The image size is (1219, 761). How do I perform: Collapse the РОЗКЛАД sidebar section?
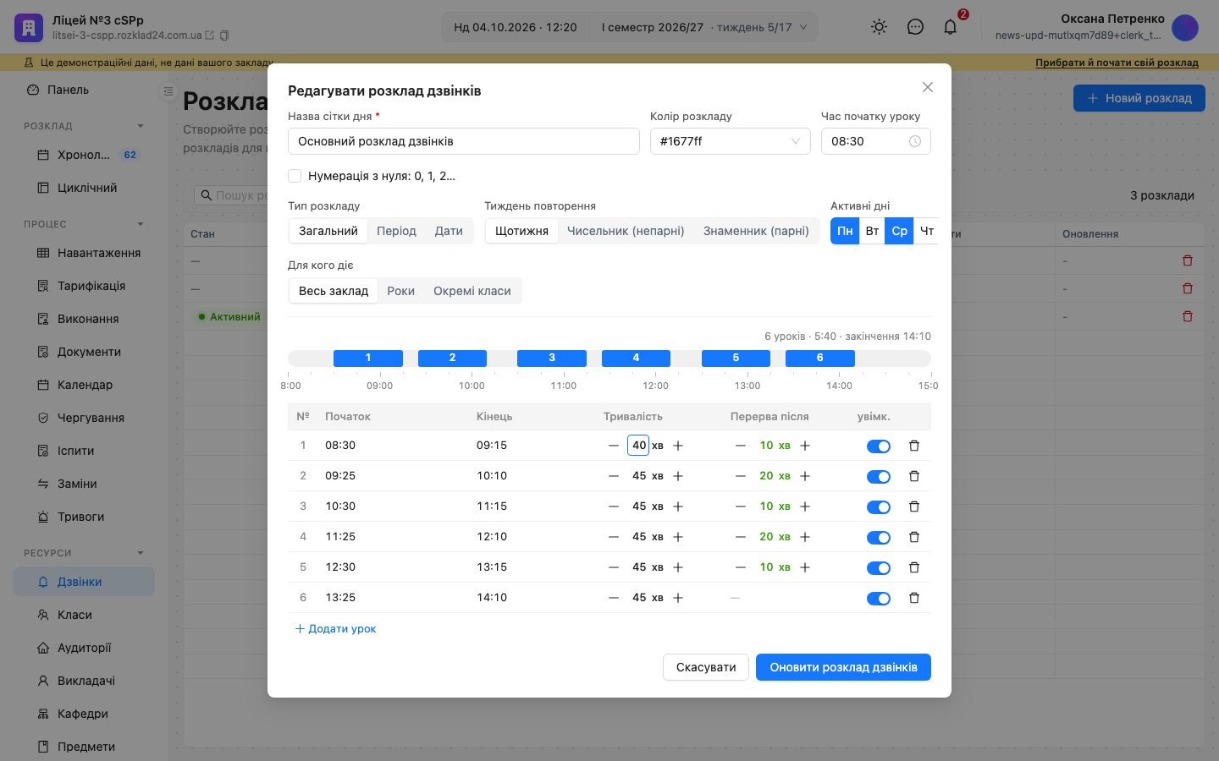(x=141, y=126)
